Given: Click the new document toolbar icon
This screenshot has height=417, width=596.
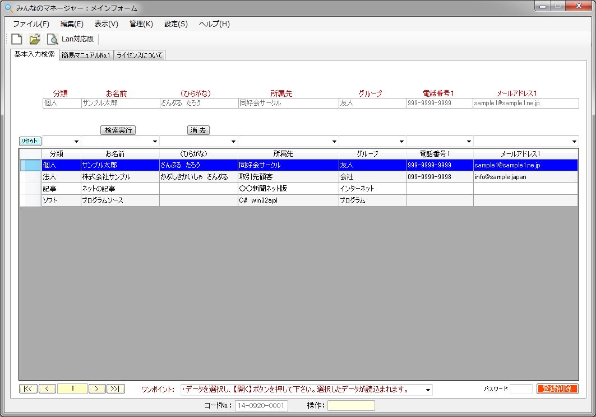Looking at the screenshot, I should tap(17, 39).
